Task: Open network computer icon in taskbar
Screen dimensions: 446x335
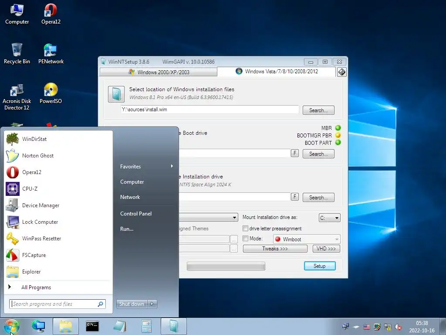Action: (x=38, y=326)
